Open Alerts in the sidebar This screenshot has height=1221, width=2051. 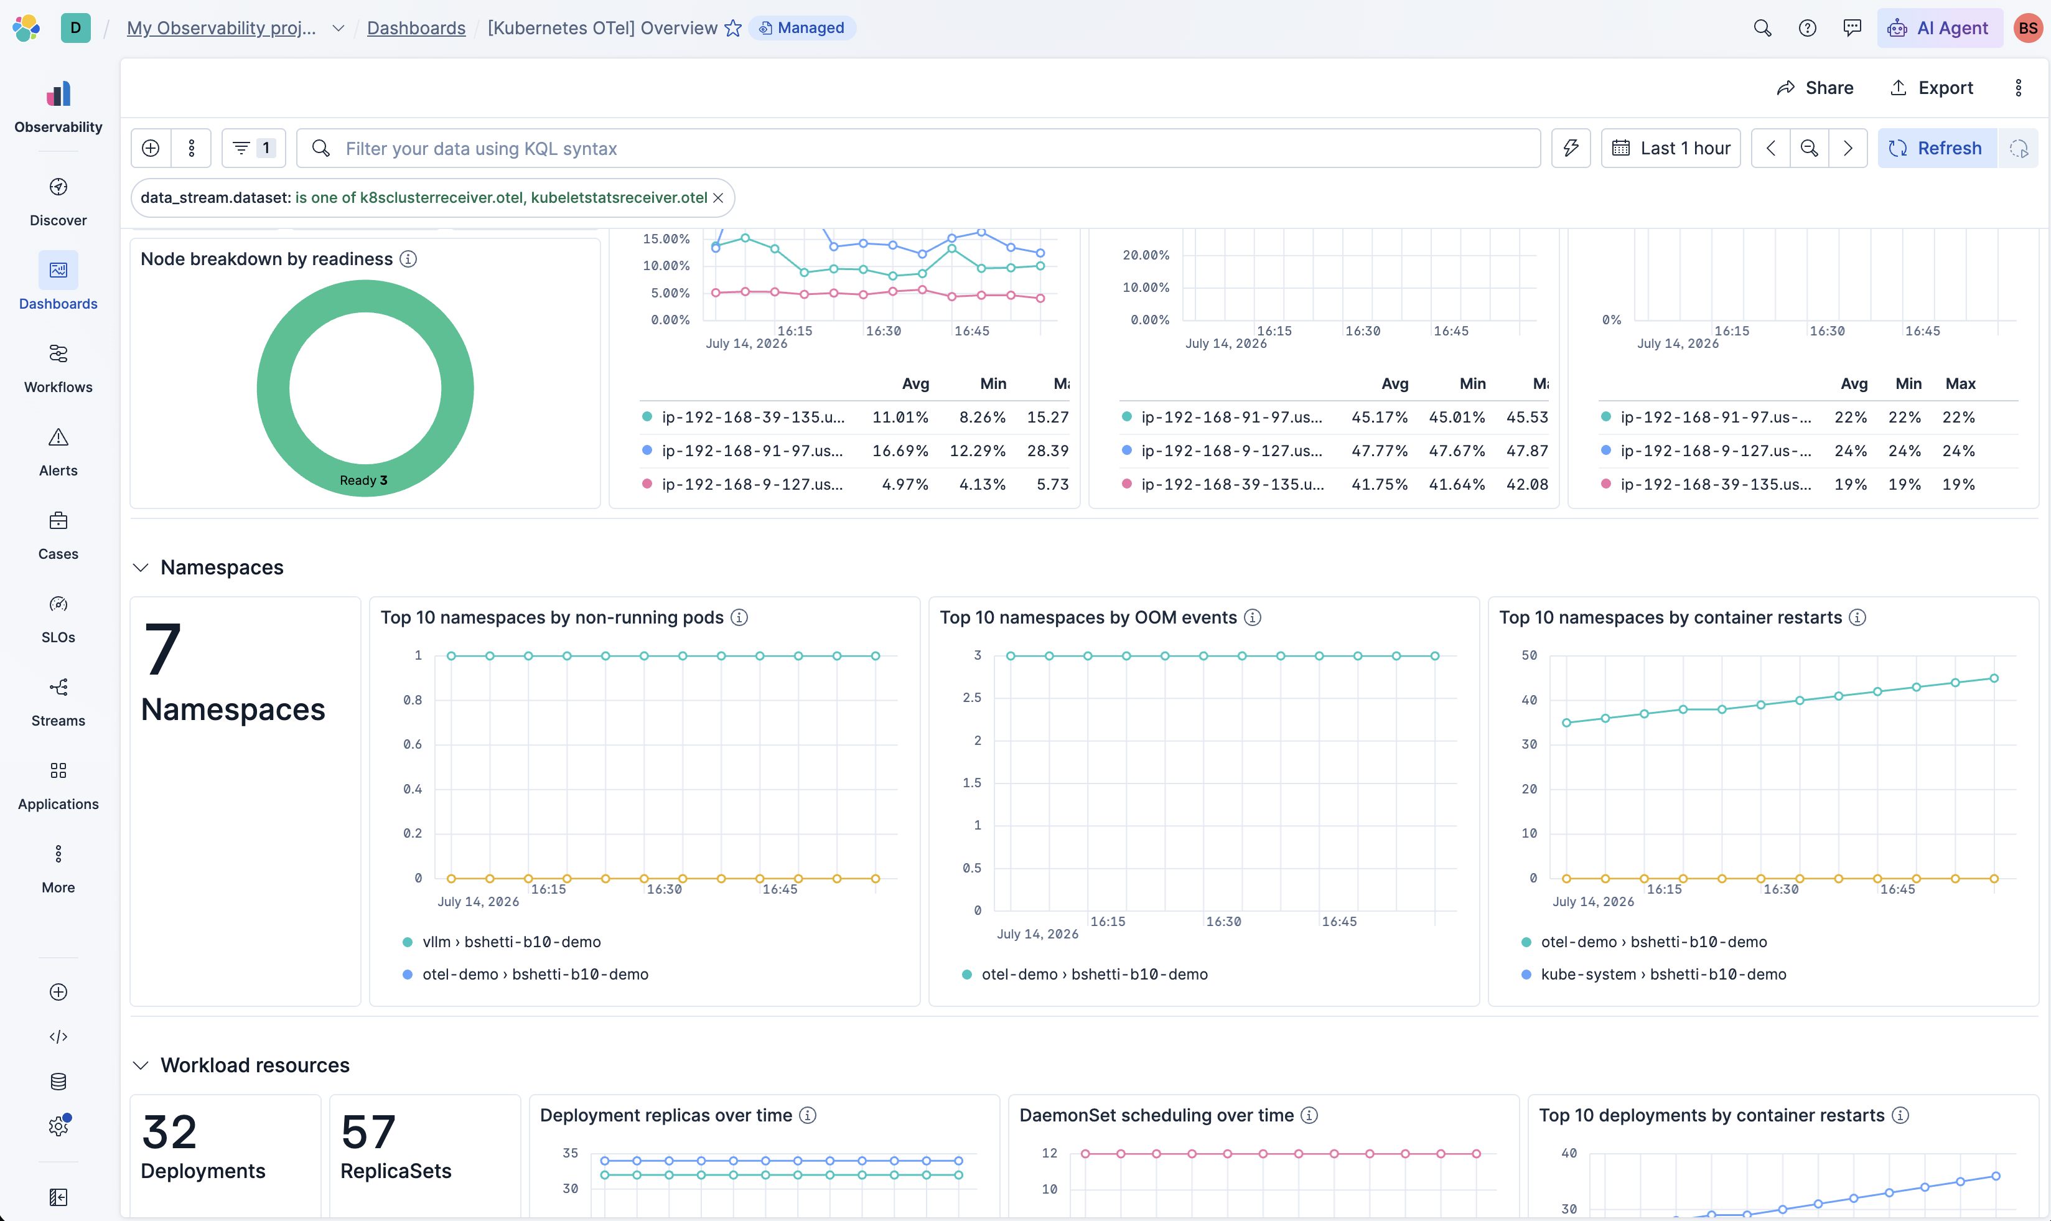coord(58,452)
